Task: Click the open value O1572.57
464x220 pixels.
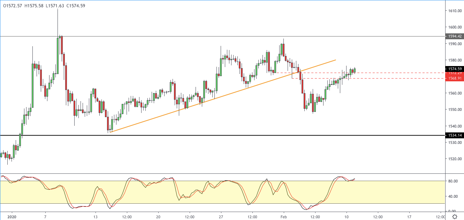Action: (13, 6)
